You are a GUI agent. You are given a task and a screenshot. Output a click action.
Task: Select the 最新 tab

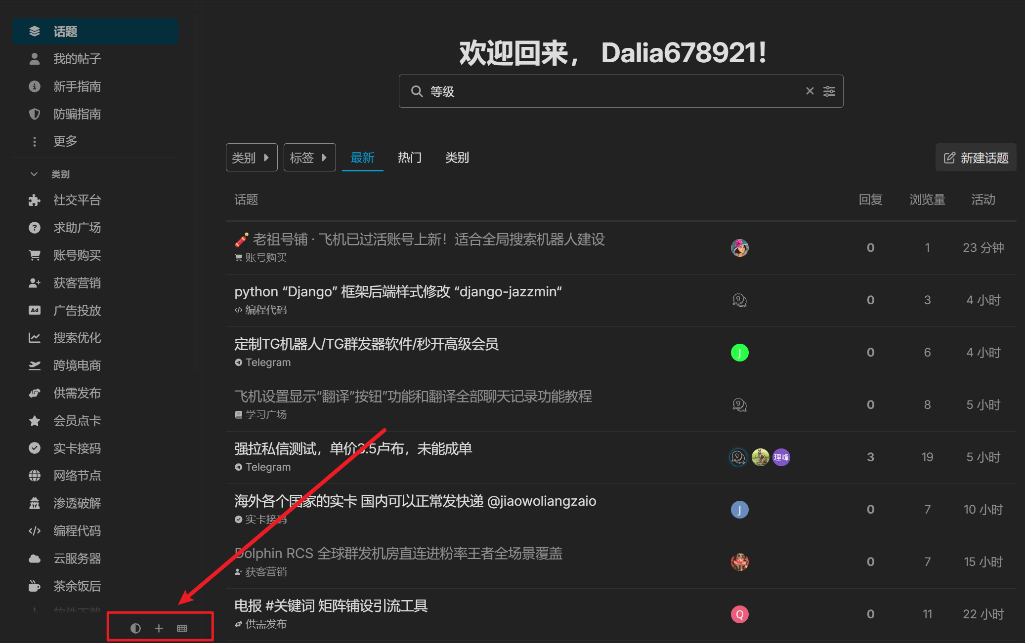362,158
